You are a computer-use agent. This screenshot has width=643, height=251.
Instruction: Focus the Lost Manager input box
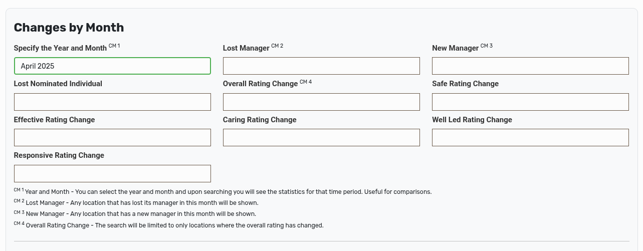click(x=321, y=66)
